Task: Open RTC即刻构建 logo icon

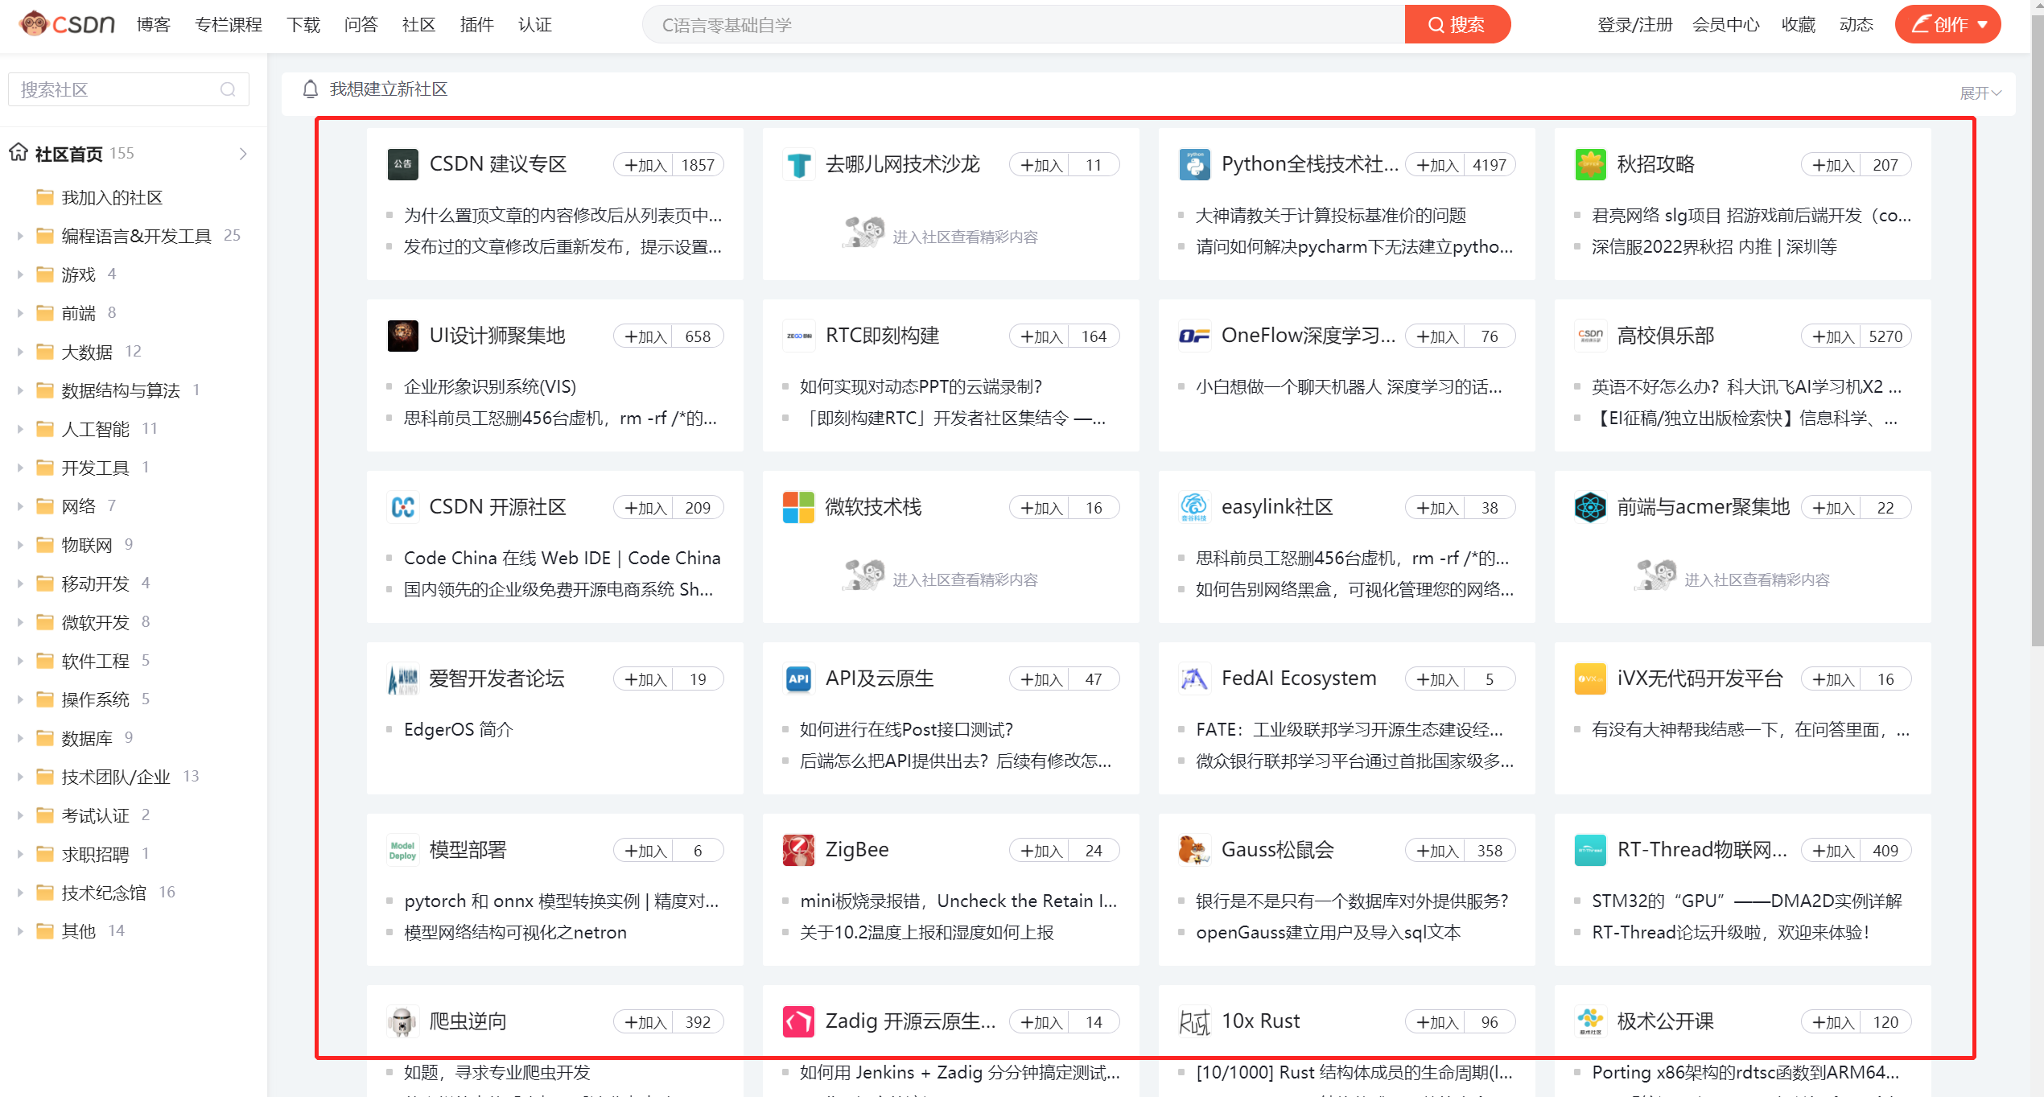Action: [x=798, y=336]
